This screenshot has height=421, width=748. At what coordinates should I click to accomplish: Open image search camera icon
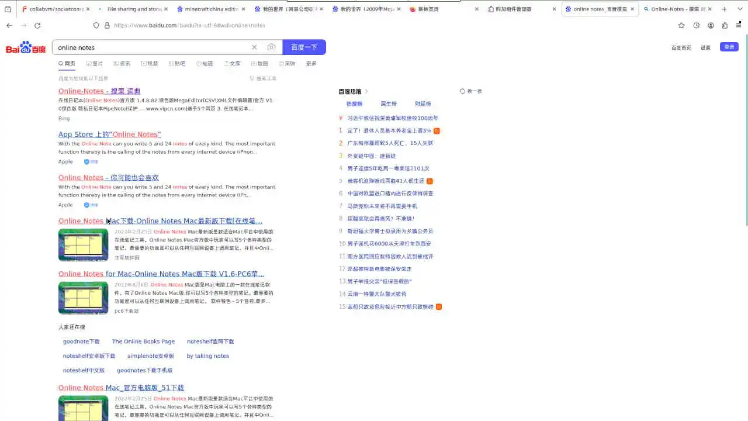[x=272, y=47]
